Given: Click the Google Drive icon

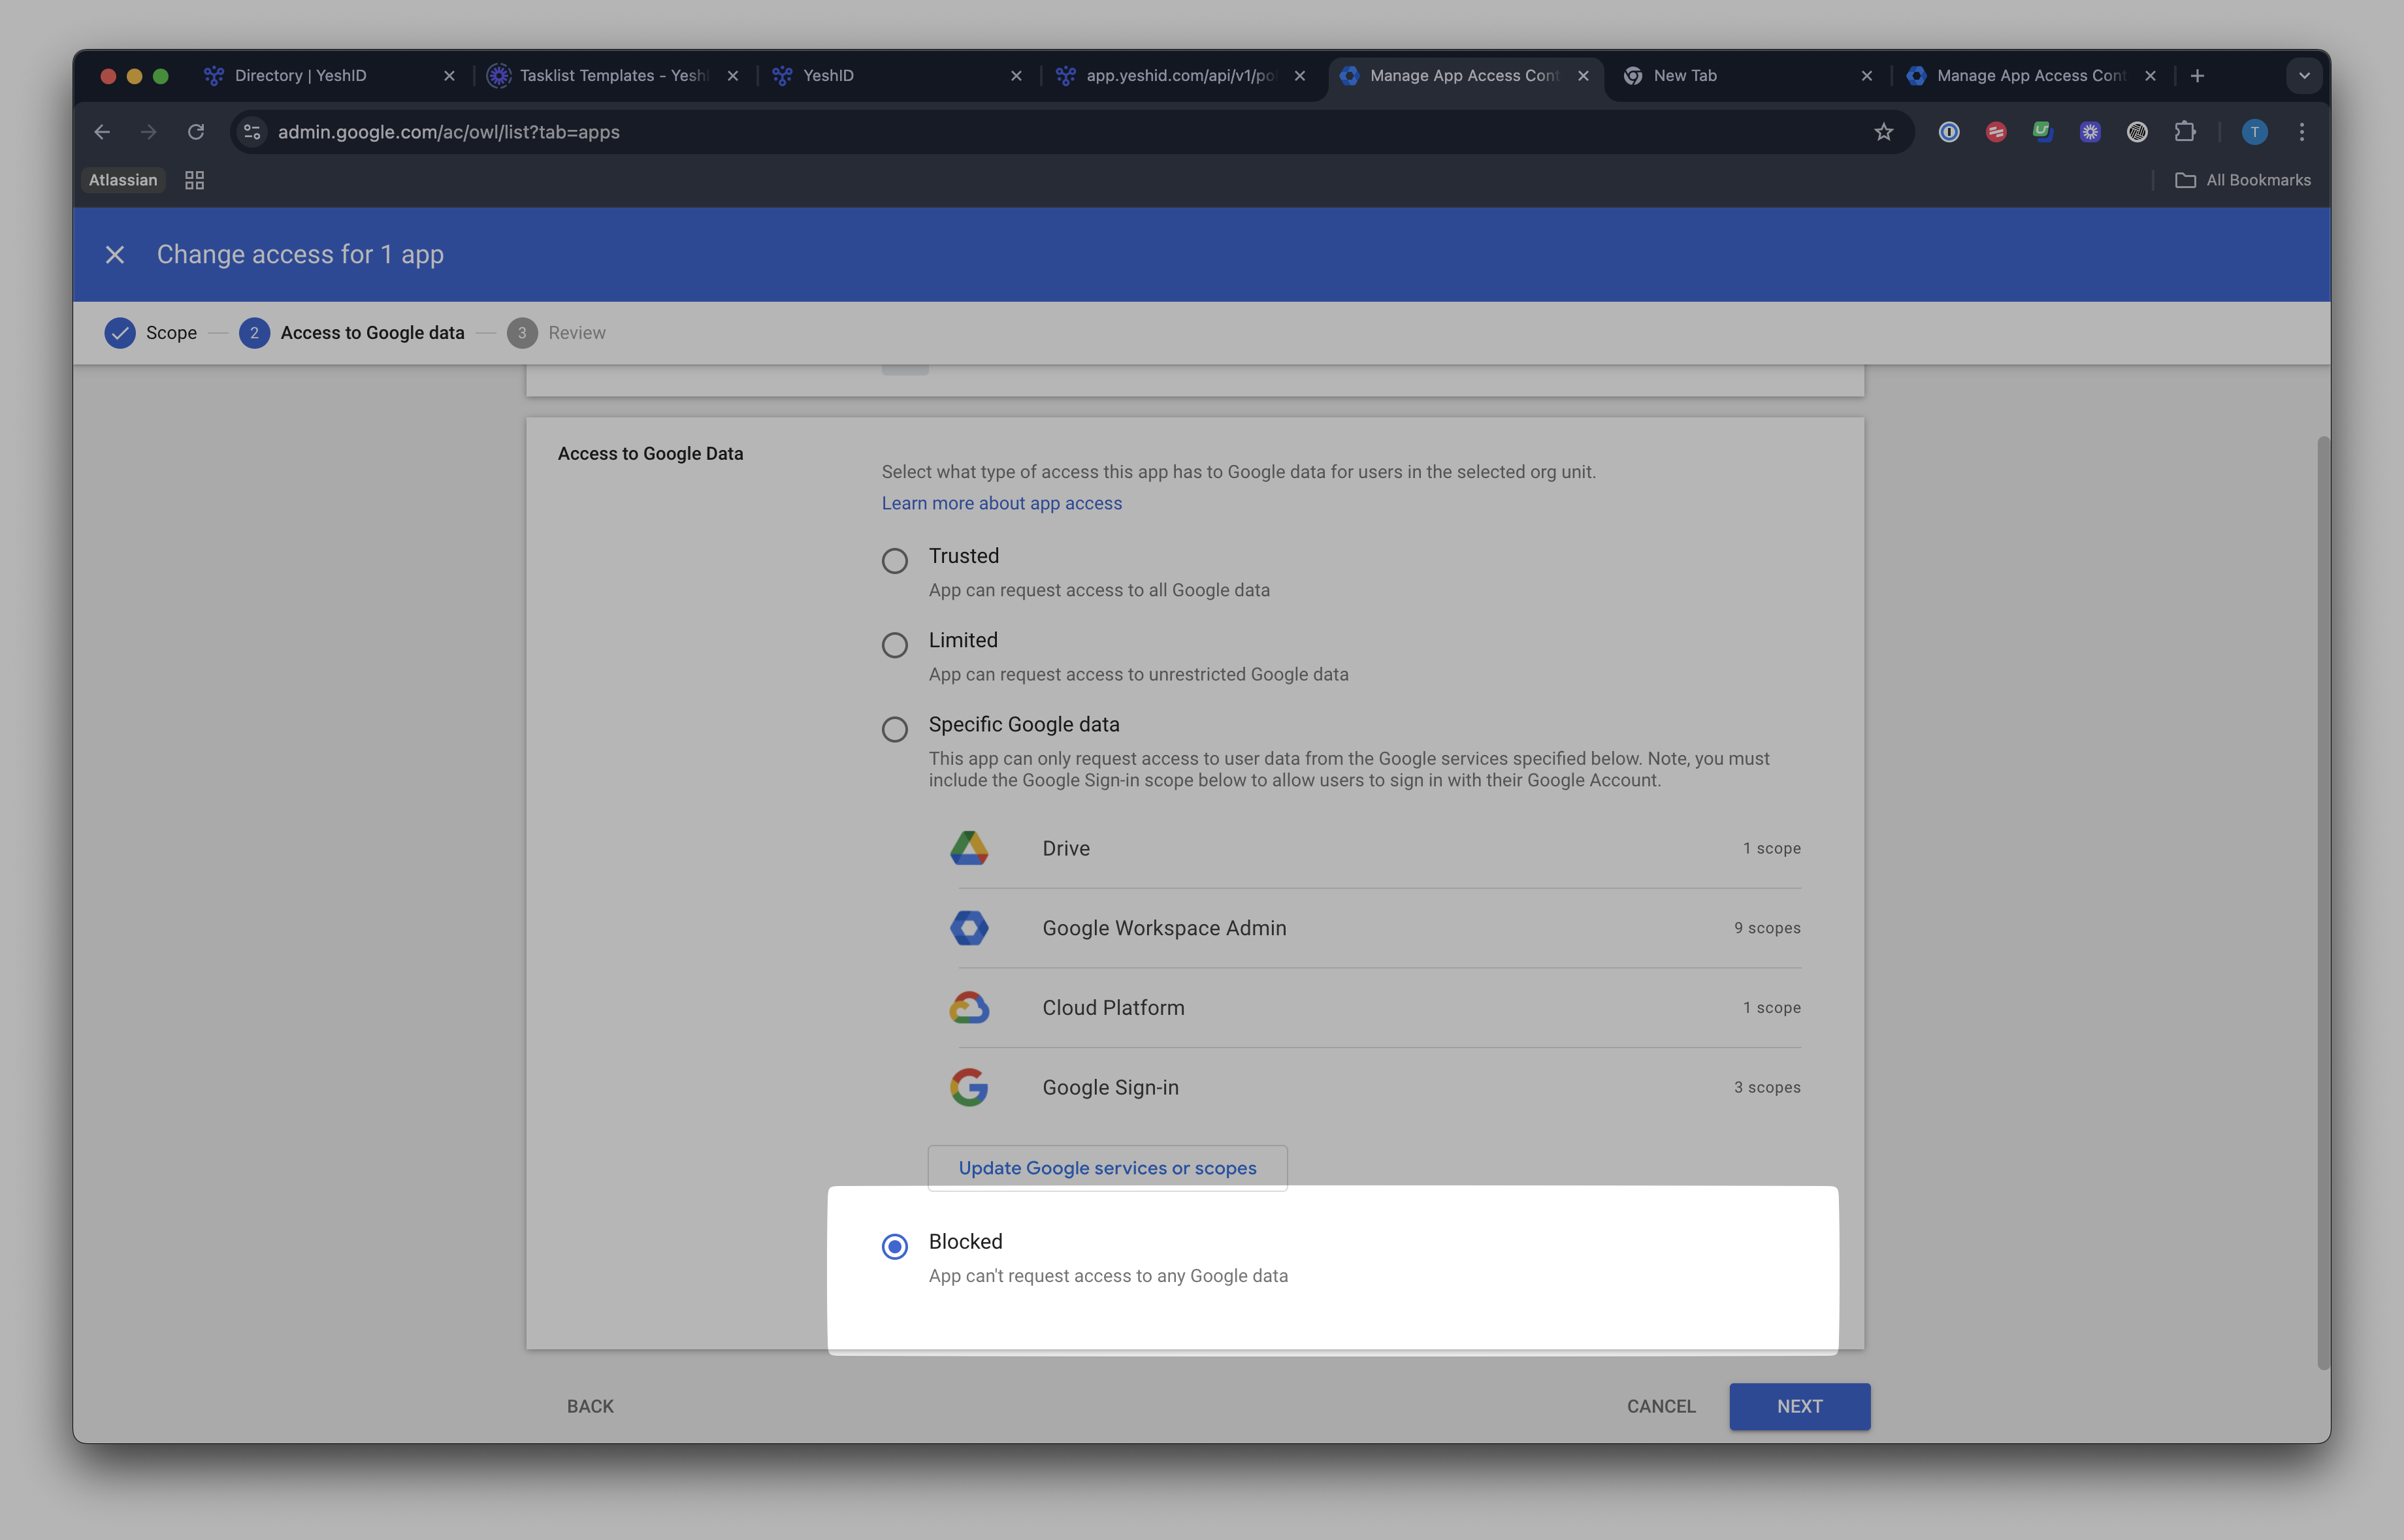Looking at the screenshot, I should tap(969, 848).
